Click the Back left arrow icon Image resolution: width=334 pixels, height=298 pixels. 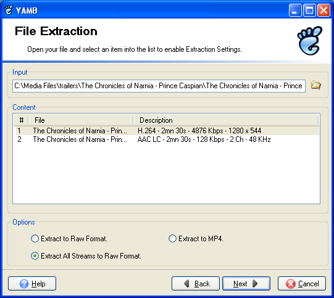[186, 284]
